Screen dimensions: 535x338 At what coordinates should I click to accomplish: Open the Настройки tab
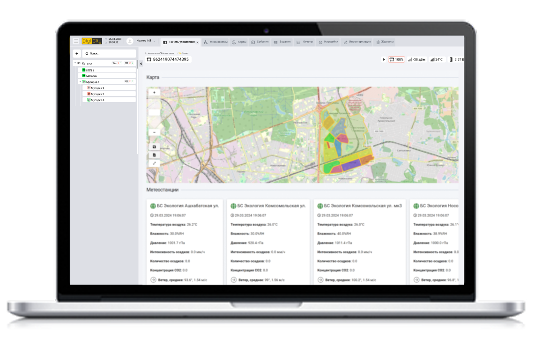click(328, 42)
